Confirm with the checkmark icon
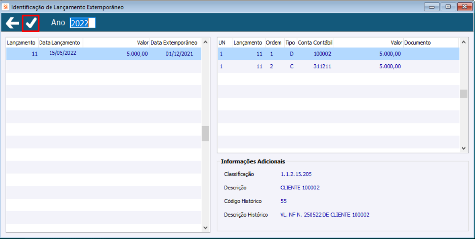475x239 pixels. (x=31, y=23)
